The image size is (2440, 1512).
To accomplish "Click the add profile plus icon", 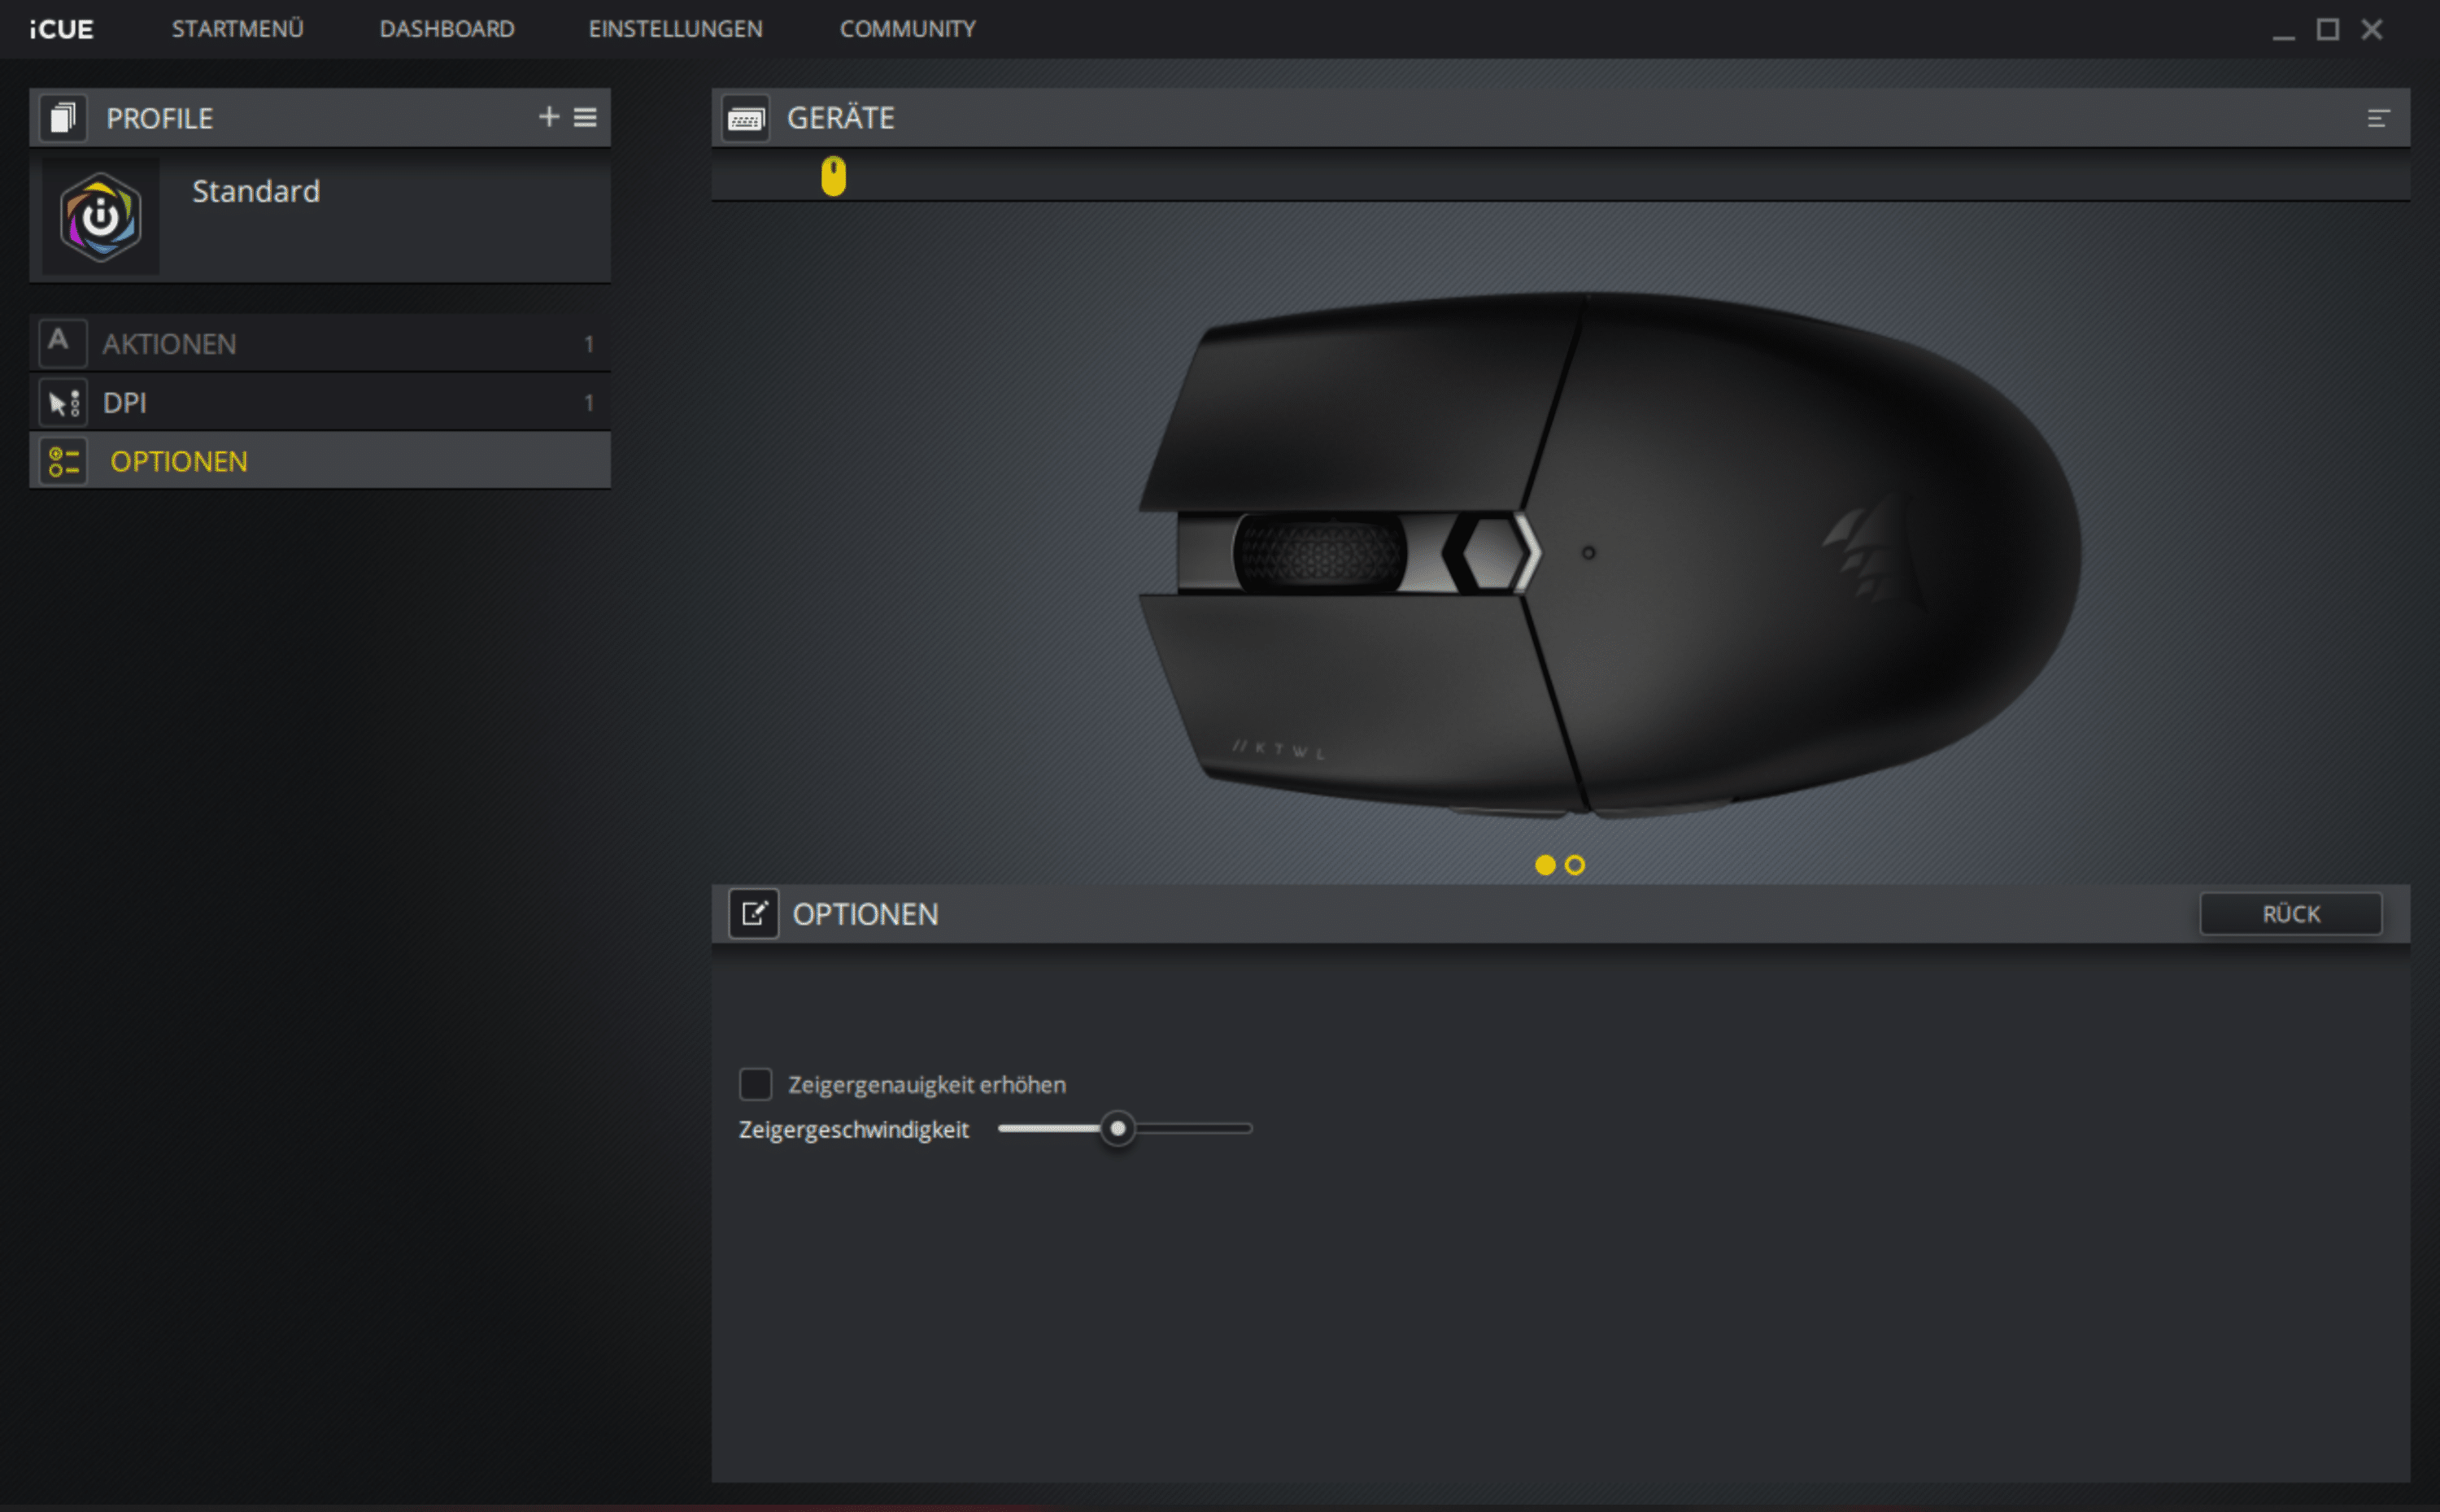I will click(x=548, y=117).
